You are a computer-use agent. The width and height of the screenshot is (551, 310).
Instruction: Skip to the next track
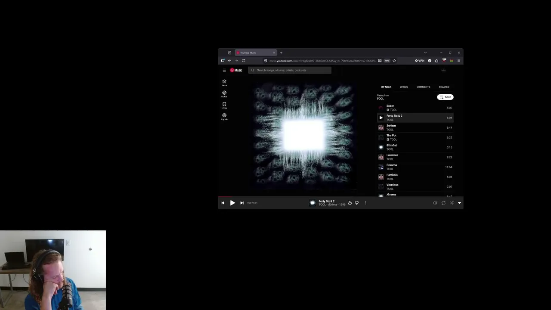pos(242,203)
